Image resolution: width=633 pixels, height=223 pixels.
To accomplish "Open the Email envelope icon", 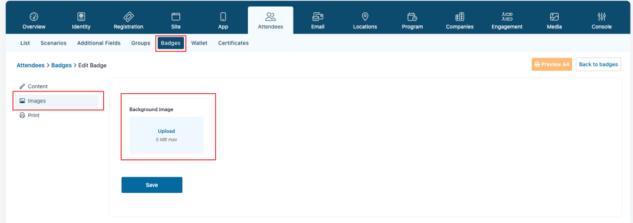I will click(x=318, y=17).
